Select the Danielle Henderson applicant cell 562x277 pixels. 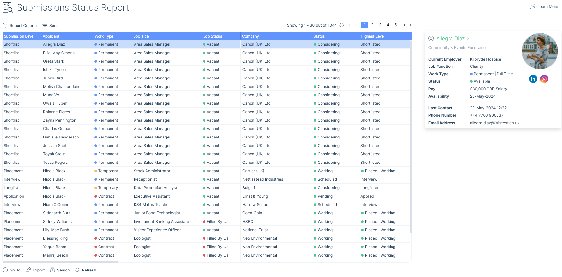67,137
